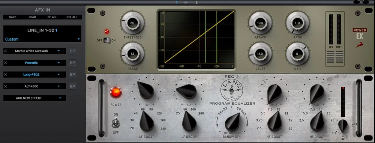Open the PowerEx effect dropdown

pos(58,63)
